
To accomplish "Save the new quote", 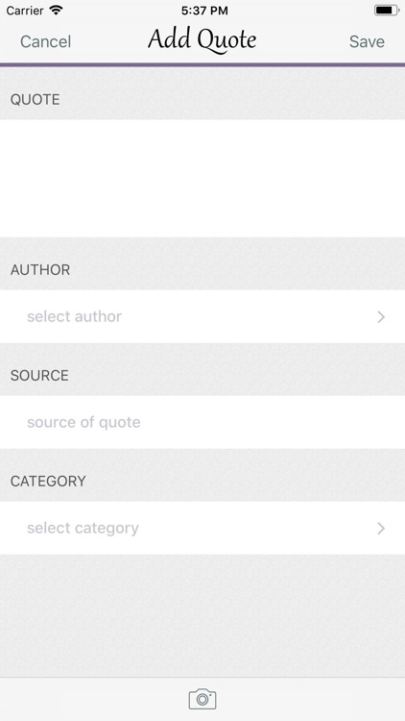I will 367,42.
